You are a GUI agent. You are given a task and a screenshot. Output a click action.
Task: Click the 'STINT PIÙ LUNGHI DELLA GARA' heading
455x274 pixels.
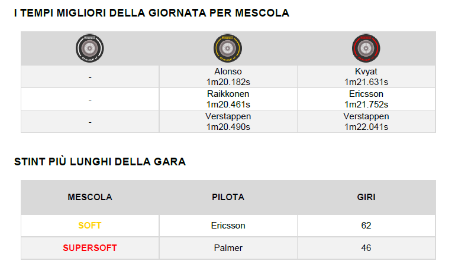pos(100,162)
